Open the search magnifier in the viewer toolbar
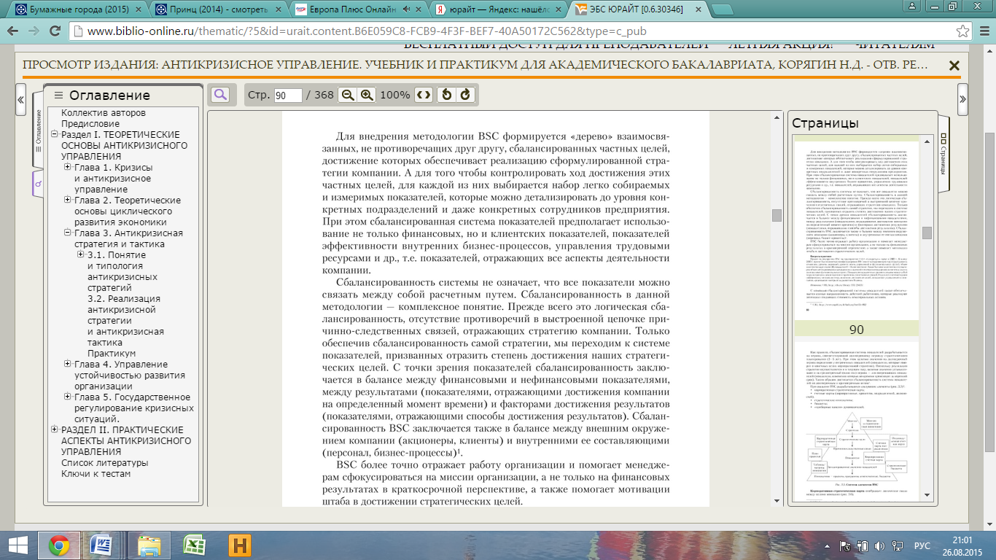996x560 pixels. point(219,95)
